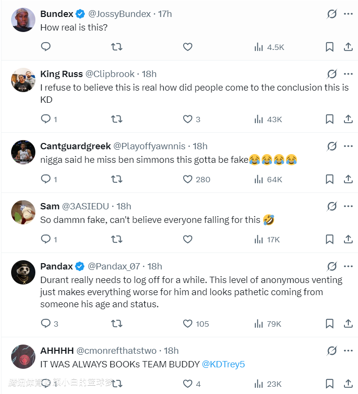View analytics for Cantguardgreek's 64K views
Screen dimensions: 358x394
tap(269, 179)
